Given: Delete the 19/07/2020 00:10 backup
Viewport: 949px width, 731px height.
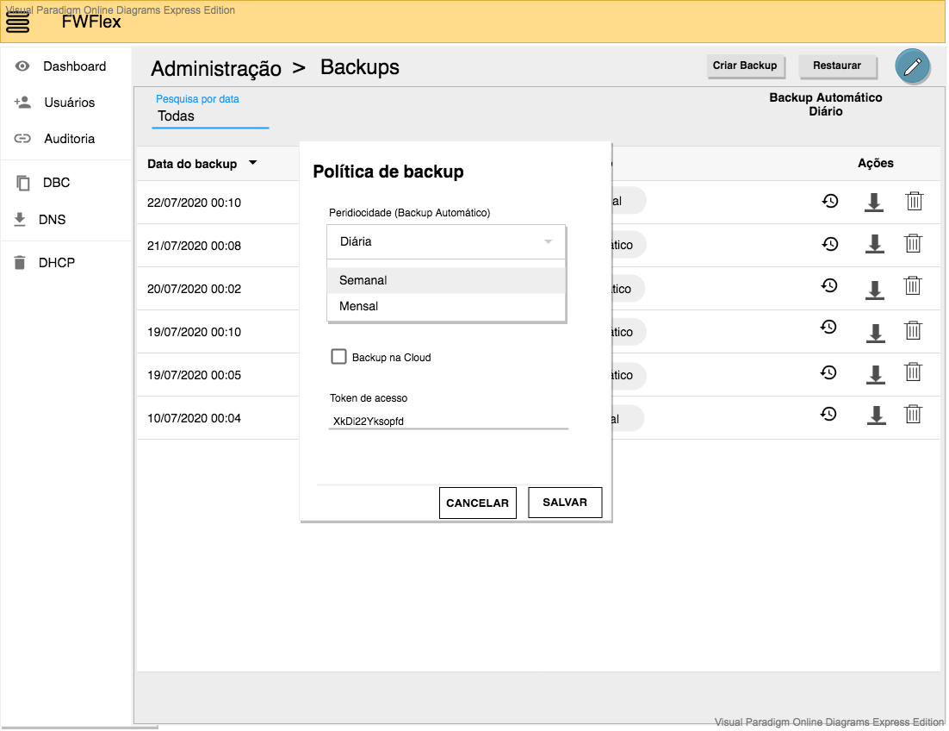Looking at the screenshot, I should [913, 330].
